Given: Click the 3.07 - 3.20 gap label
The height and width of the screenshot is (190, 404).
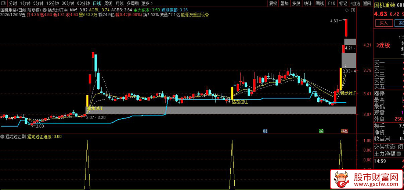Looking at the screenshot, I should point(97,118).
